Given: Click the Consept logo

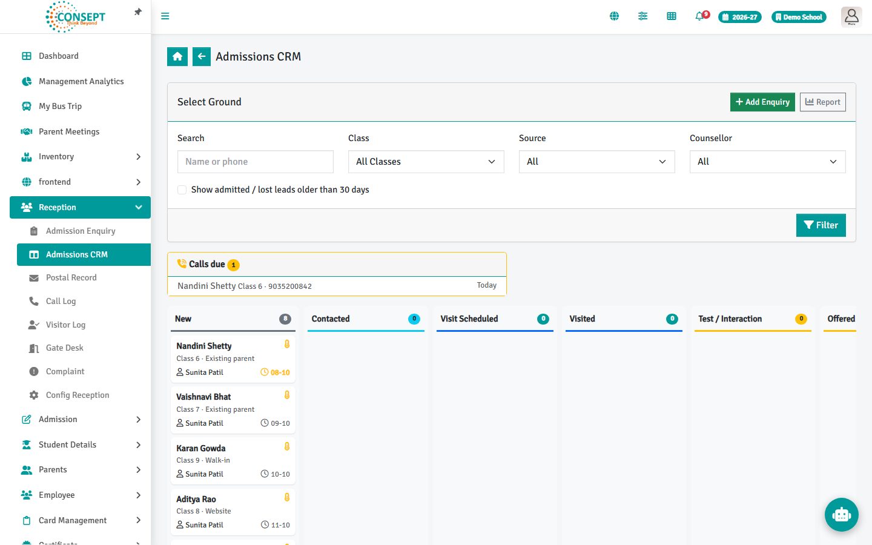Looking at the screenshot, I should (x=76, y=16).
